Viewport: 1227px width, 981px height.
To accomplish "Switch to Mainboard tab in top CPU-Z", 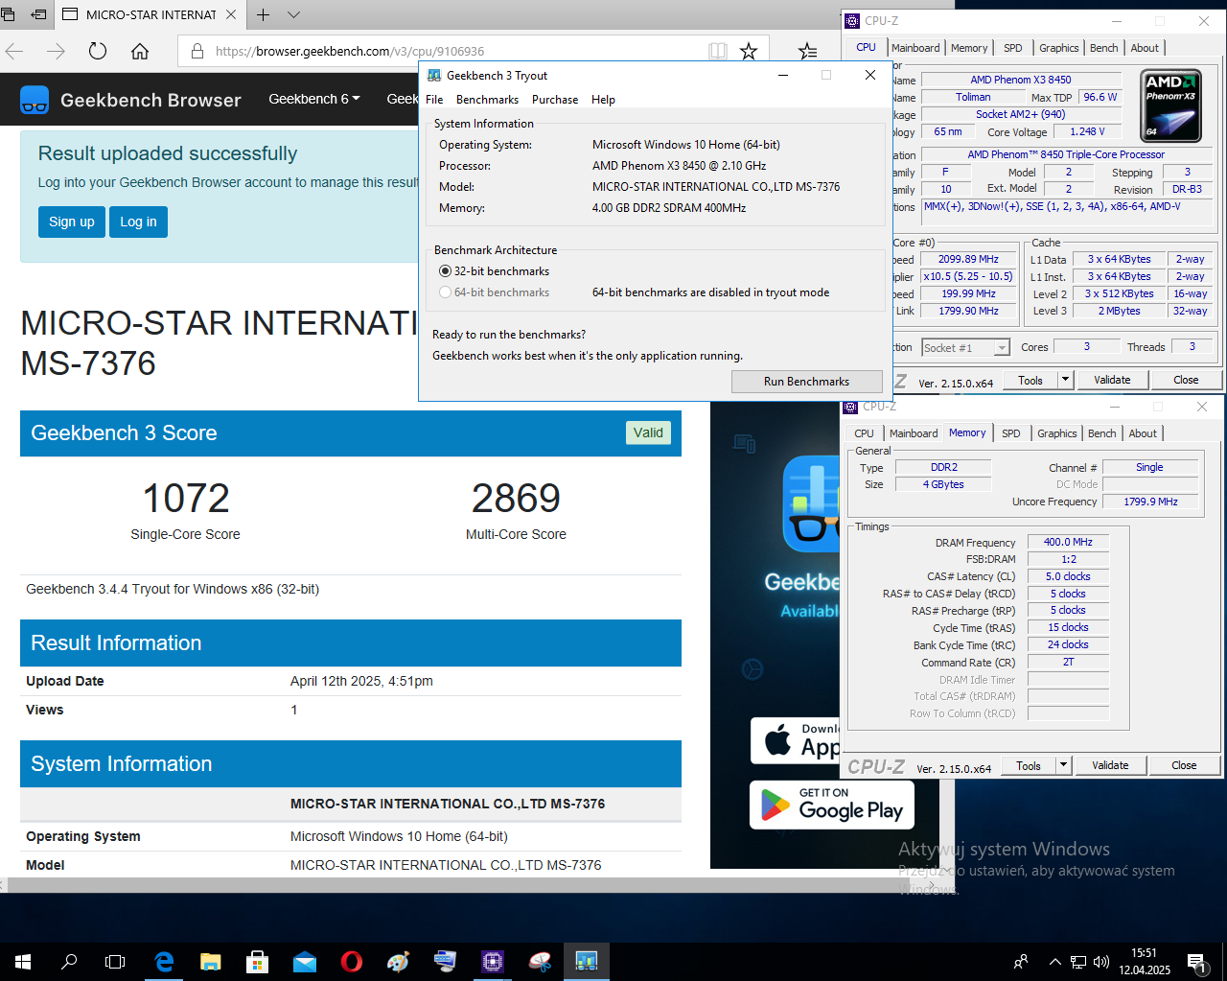I will coord(915,48).
